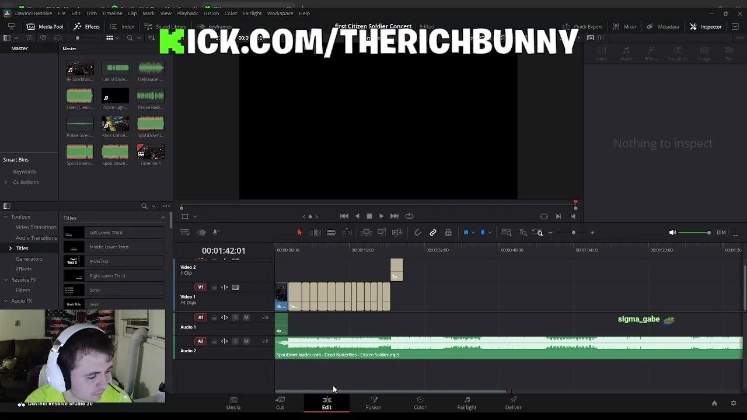The image size is (747, 420).
Task: Search the Effects panel magnifier
Action: click(144, 206)
